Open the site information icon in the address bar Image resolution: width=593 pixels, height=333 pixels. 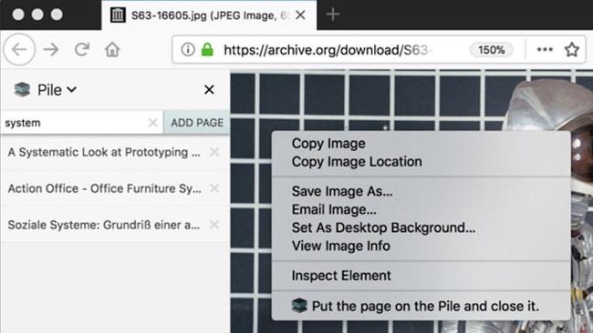coord(188,49)
